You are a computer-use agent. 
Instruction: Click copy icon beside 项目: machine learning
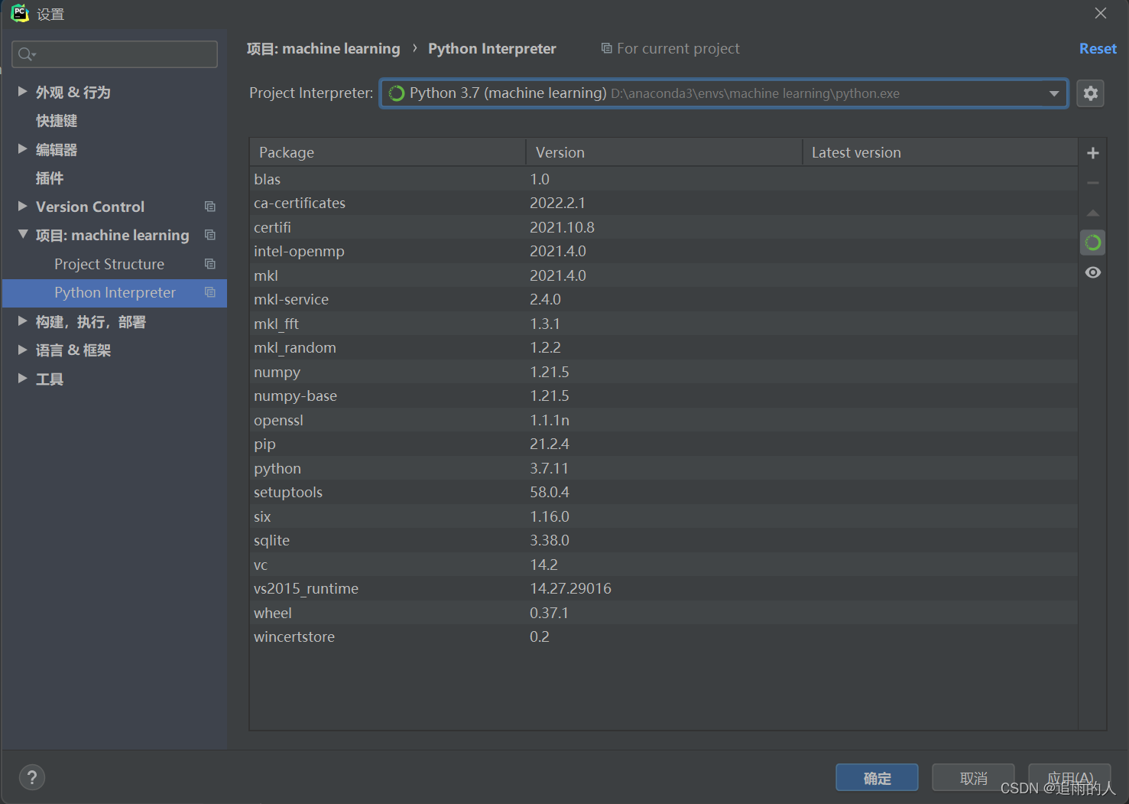tap(210, 235)
